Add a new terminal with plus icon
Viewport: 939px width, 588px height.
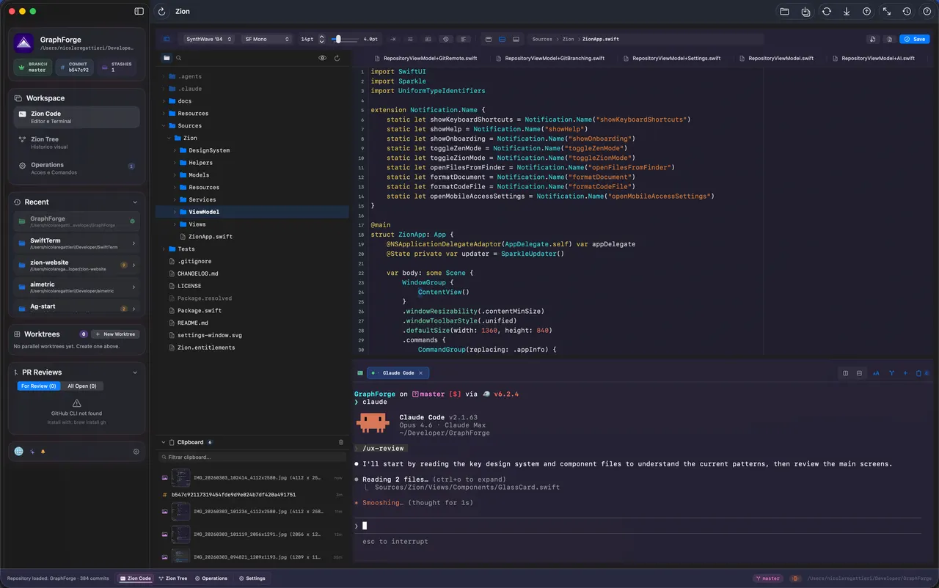tap(905, 373)
